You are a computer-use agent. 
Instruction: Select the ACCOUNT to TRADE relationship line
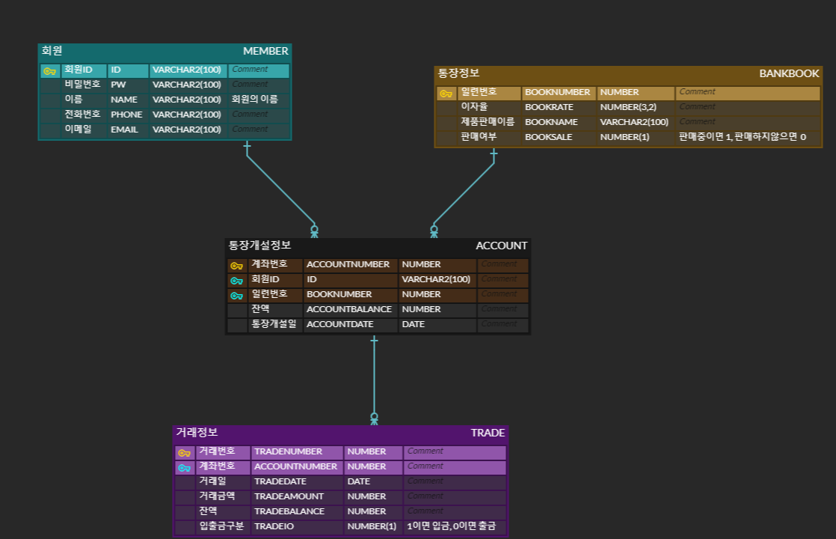coord(375,380)
